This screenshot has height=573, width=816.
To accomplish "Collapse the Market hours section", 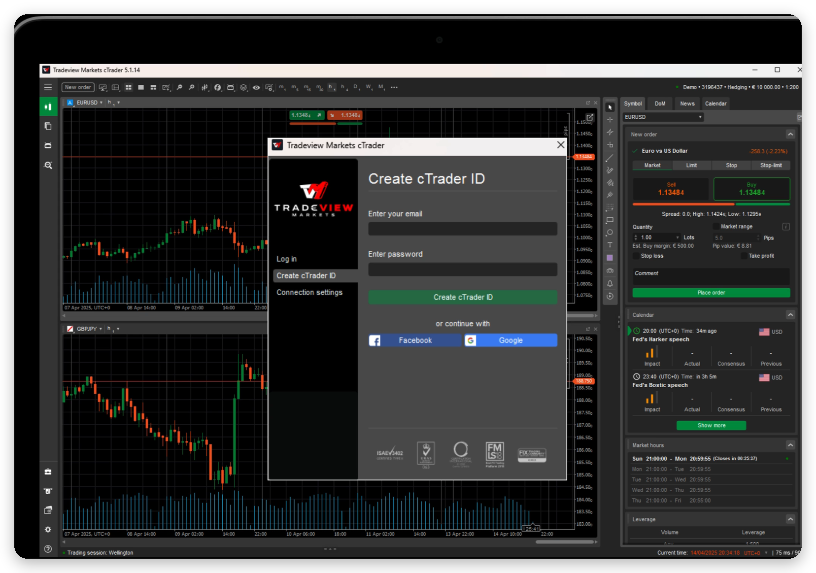I will 790,445.
